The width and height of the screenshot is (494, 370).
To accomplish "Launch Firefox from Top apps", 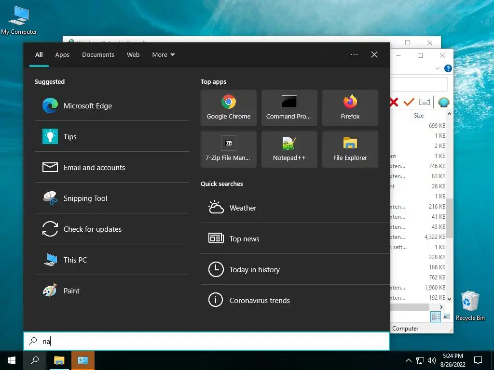I will (x=350, y=108).
